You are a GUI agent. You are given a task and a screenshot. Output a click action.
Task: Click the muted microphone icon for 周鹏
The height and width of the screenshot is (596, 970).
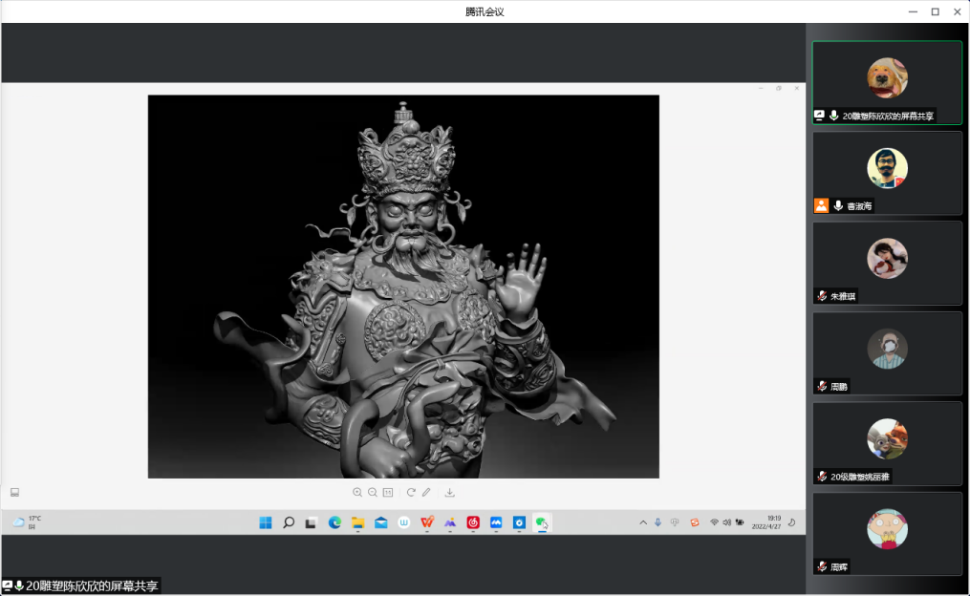[x=822, y=386]
